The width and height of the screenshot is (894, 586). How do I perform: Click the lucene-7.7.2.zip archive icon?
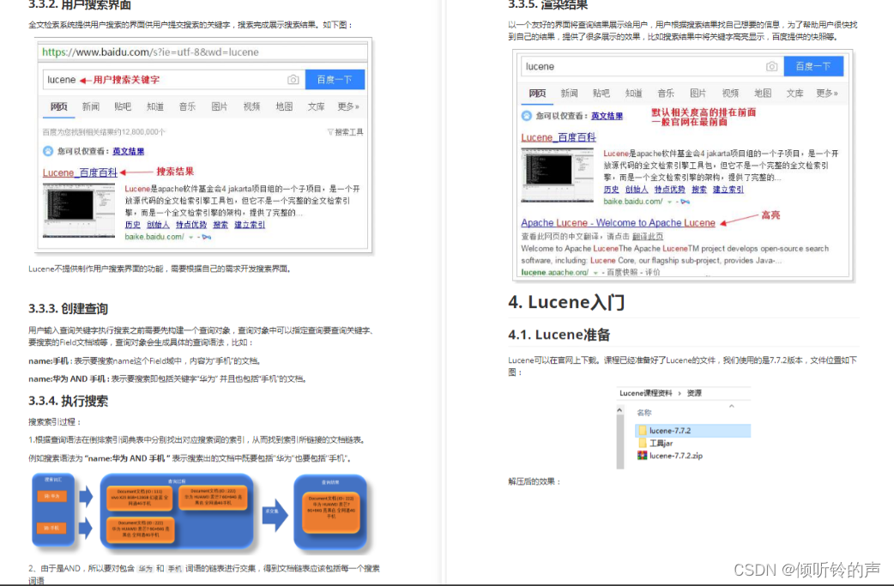643,456
